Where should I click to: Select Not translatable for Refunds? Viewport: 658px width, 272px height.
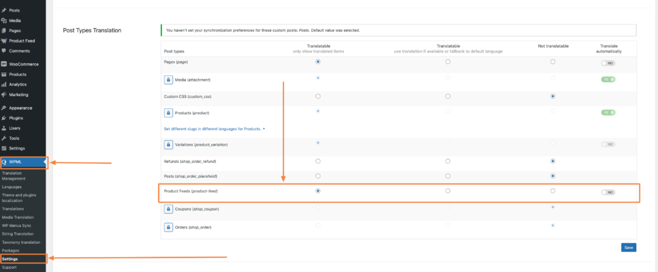point(553,161)
